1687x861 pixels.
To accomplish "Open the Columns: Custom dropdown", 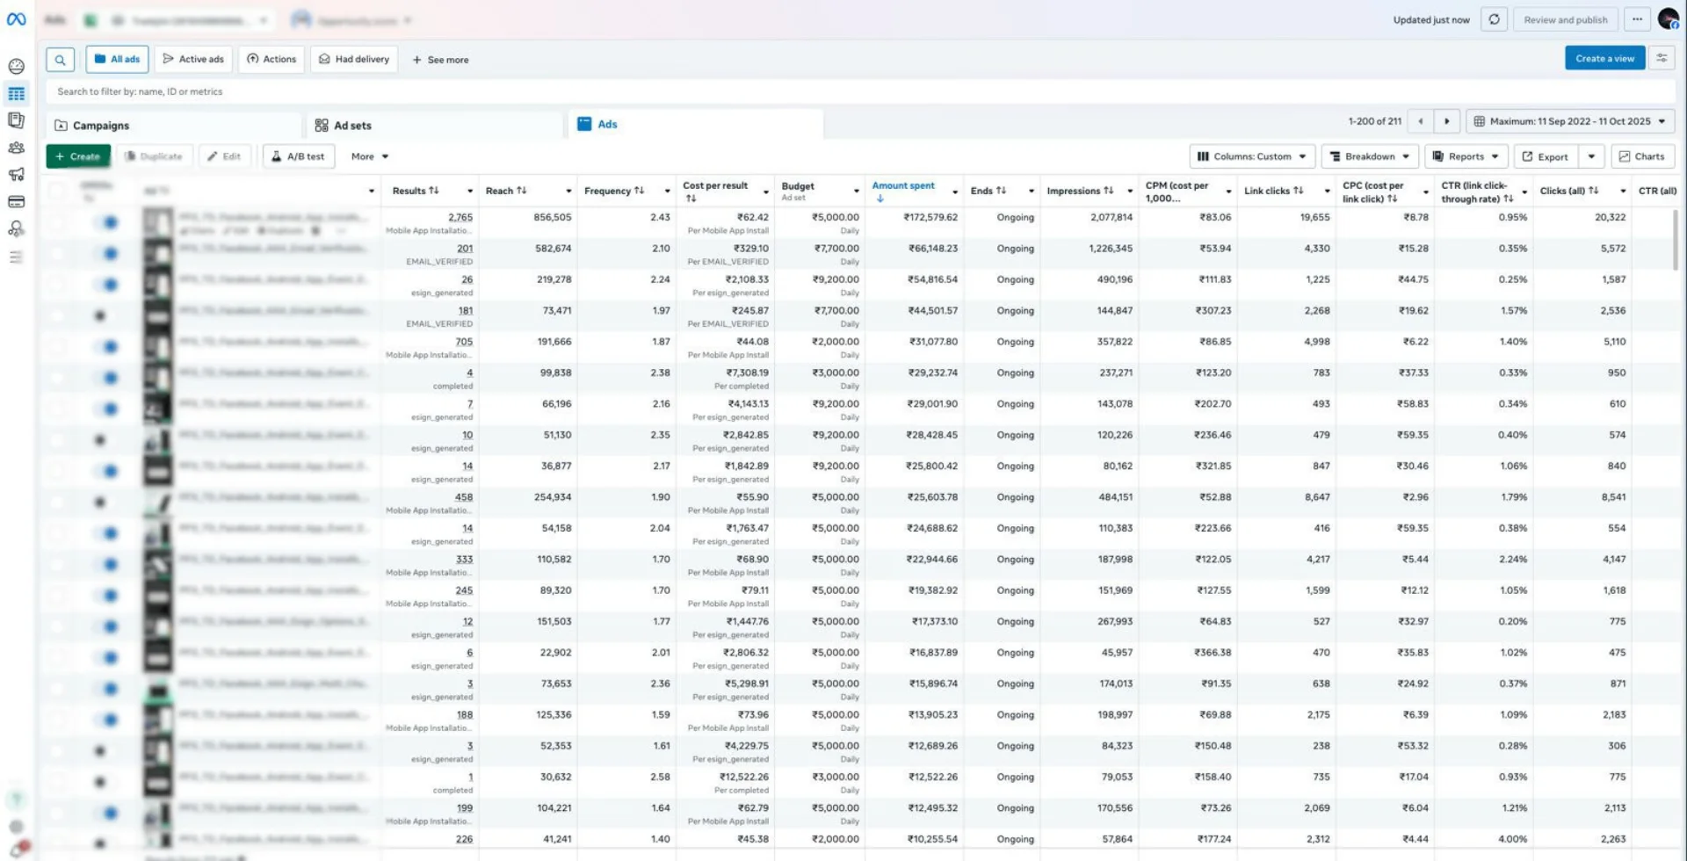I will [1252, 156].
